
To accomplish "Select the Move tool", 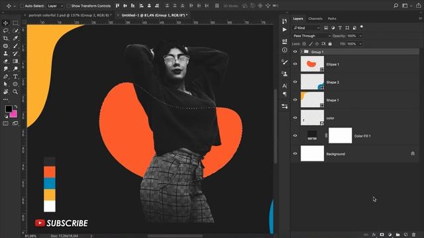I will (6, 23).
